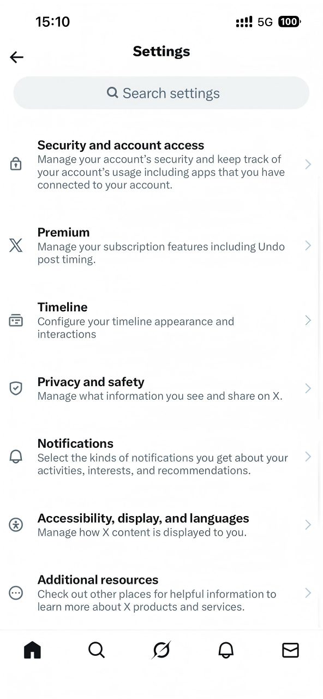Select the Timeline settings icon
The width and height of the screenshot is (323, 699).
[x=16, y=320]
